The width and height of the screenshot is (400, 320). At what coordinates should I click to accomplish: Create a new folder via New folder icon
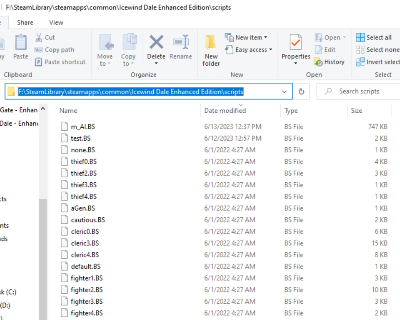pyautogui.click(x=211, y=42)
